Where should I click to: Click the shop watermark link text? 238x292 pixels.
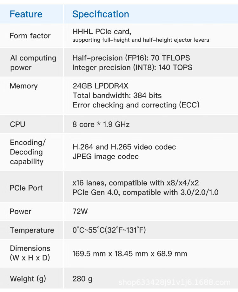click(174, 282)
